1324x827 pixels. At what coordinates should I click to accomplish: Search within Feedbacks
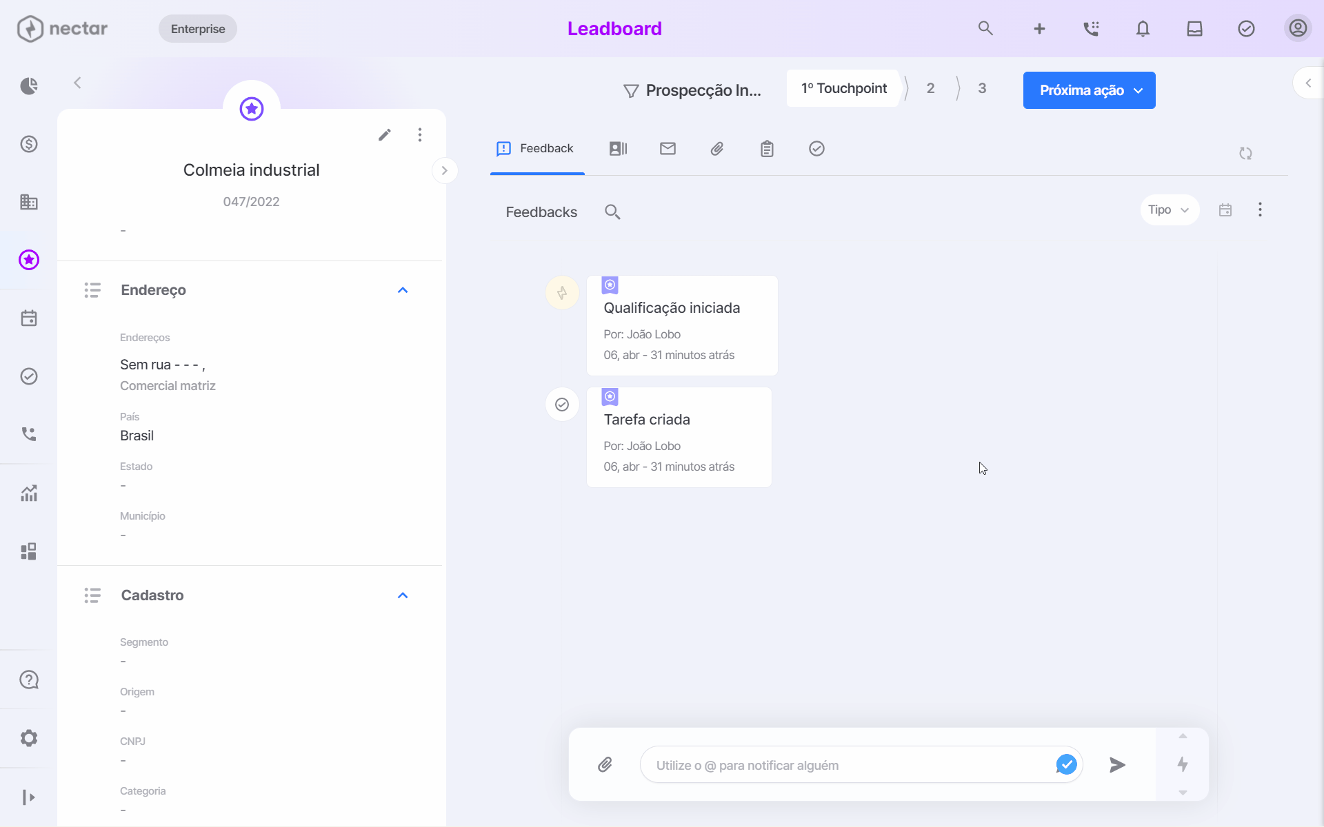[x=612, y=212]
